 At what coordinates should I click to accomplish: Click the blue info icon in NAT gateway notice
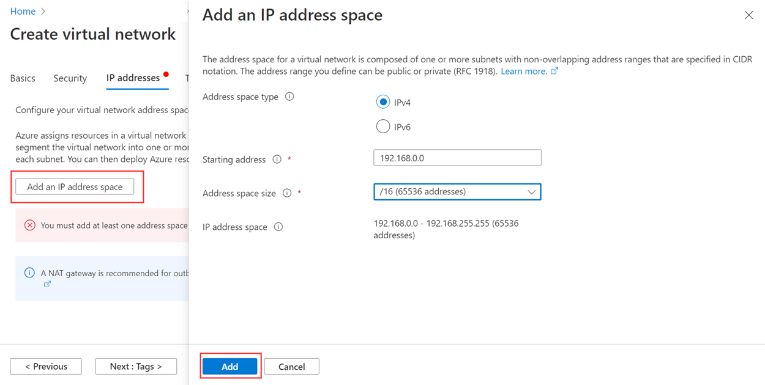point(29,273)
